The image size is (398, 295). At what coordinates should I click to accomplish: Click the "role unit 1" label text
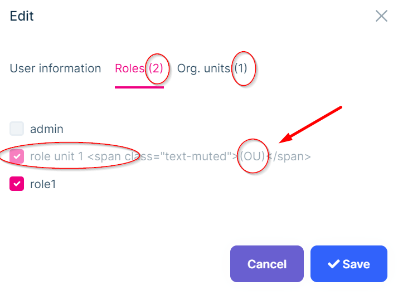[x=57, y=156]
